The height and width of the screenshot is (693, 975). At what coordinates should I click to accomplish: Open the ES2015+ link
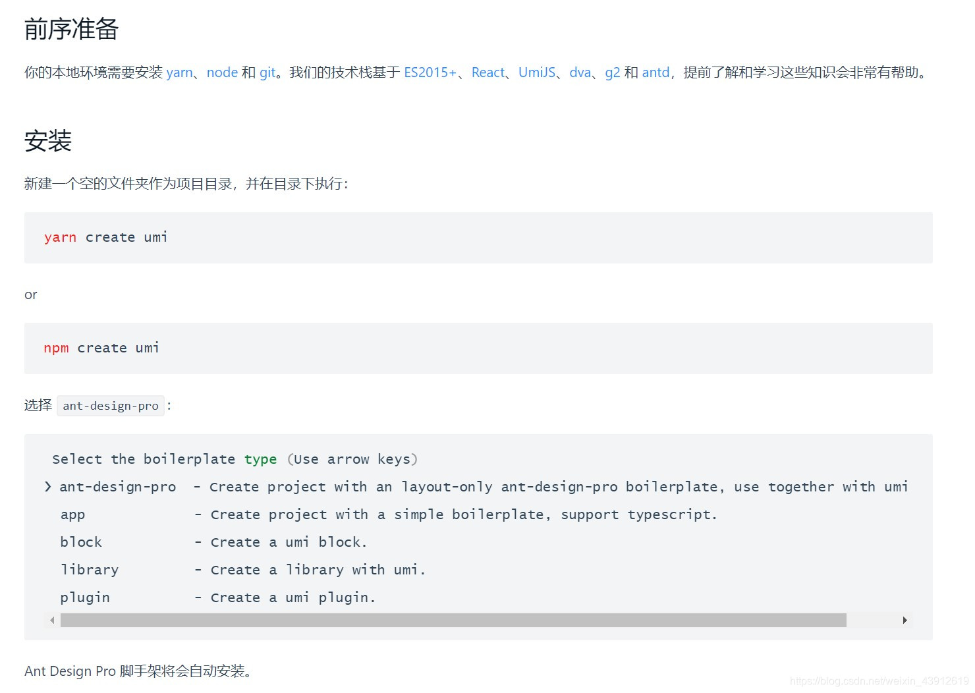(430, 72)
